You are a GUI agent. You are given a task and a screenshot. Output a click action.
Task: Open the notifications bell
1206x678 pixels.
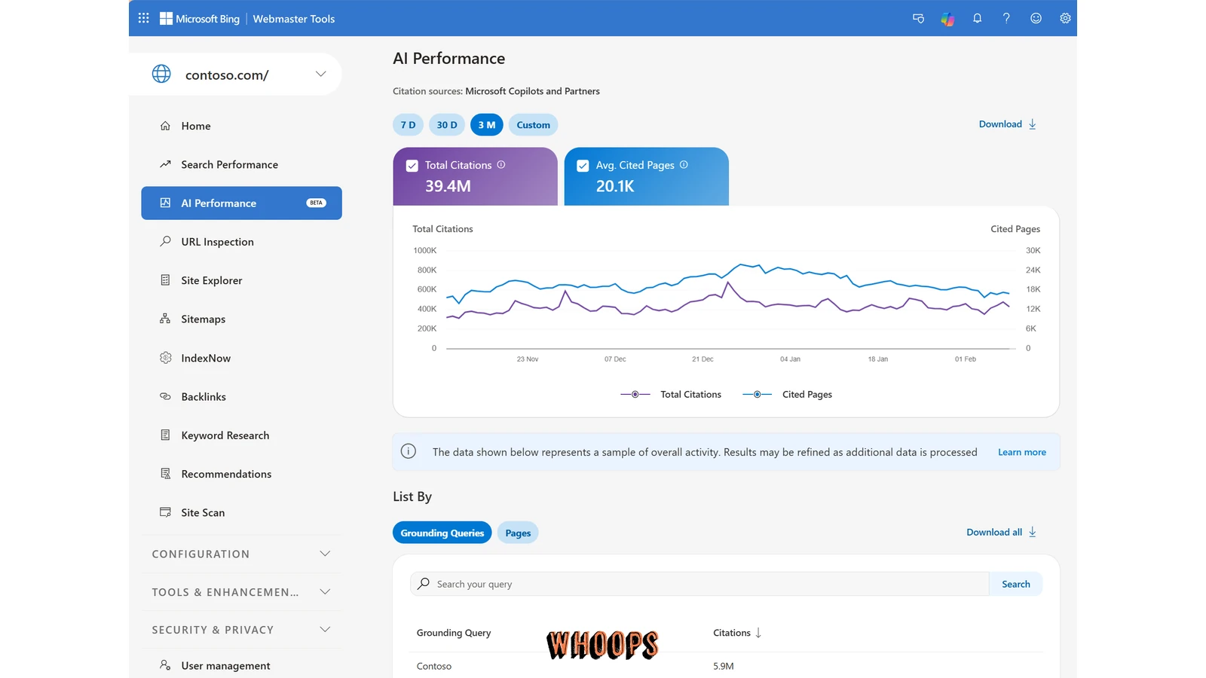(x=977, y=18)
